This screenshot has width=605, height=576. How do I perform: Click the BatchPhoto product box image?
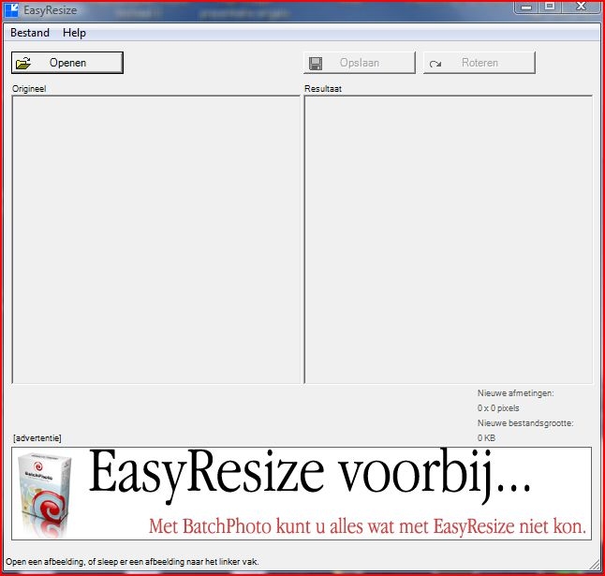point(45,495)
